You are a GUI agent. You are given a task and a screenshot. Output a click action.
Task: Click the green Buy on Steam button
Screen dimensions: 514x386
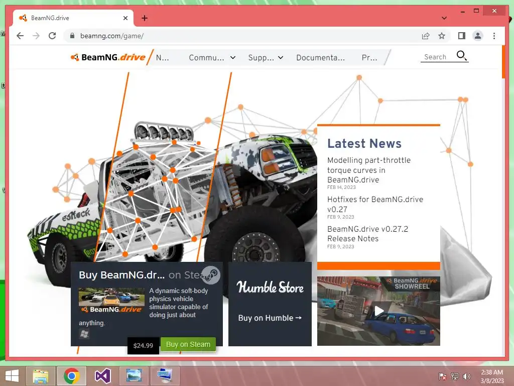click(x=188, y=344)
